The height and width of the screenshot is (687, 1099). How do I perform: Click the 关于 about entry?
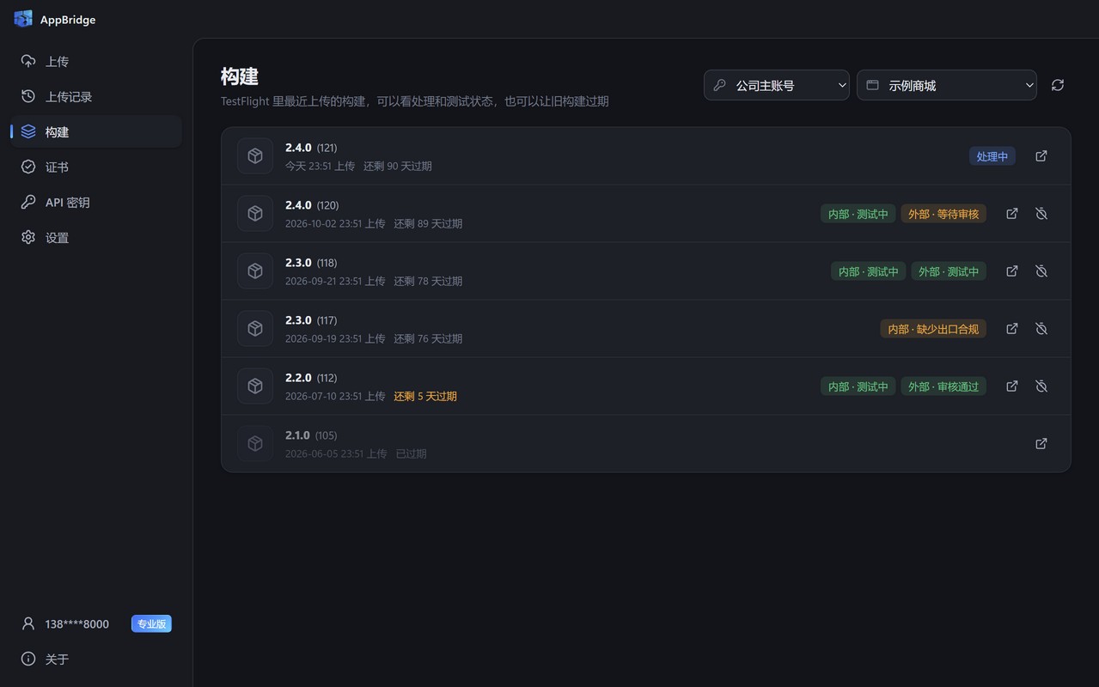pyautogui.click(x=96, y=660)
